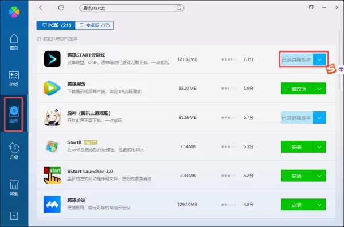Expand install dropdown for 8Start Launcher 3.0

(x=319, y=176)
